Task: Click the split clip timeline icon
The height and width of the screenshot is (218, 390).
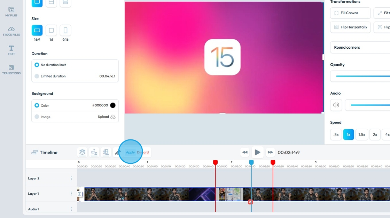Action: tap(94, 152)
